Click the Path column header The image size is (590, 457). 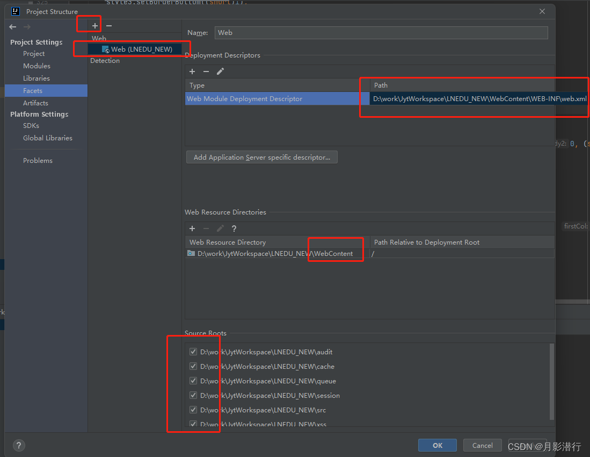(x=462, y=85)
